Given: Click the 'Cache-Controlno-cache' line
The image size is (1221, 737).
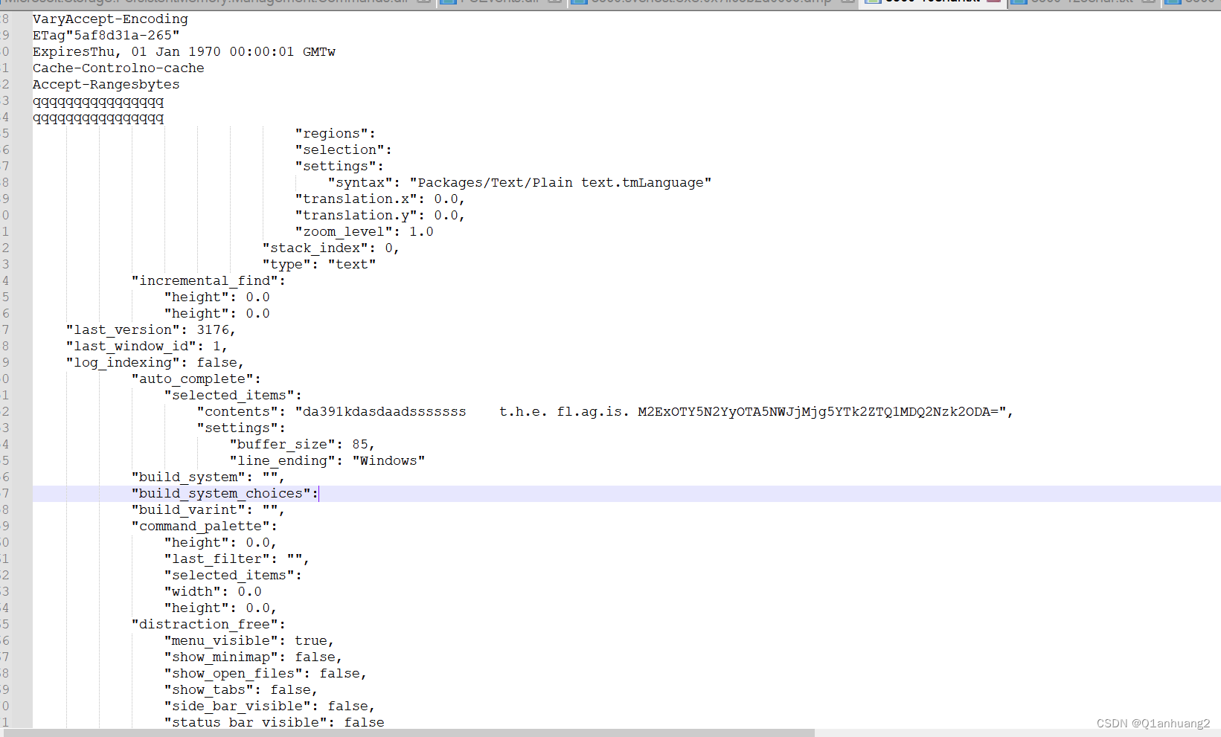Looking at the screenshot, I should [x=118, y=68].
